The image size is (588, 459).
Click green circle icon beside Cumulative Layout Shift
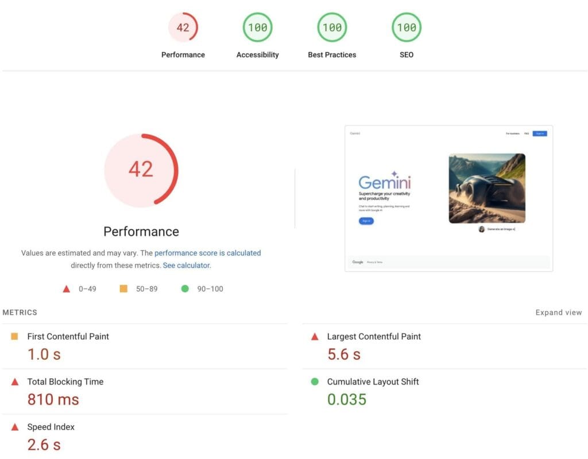315,382
